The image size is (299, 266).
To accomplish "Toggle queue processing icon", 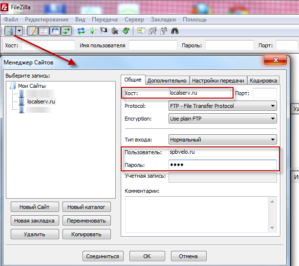I will click(x=92, y=31).
